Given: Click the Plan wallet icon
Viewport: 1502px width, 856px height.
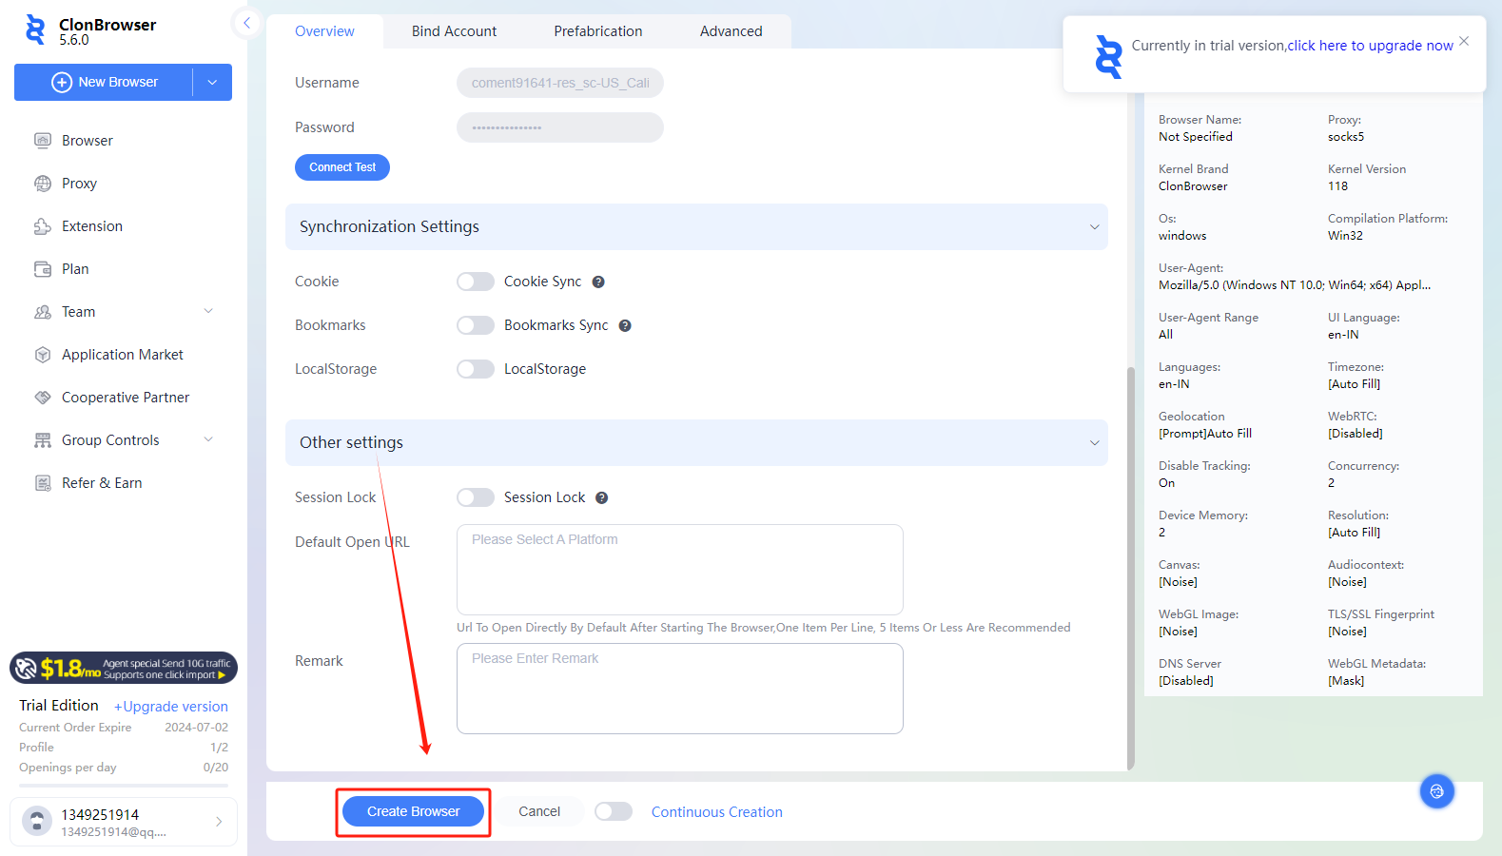Looking at the screenshot, I should click(43, 269).
